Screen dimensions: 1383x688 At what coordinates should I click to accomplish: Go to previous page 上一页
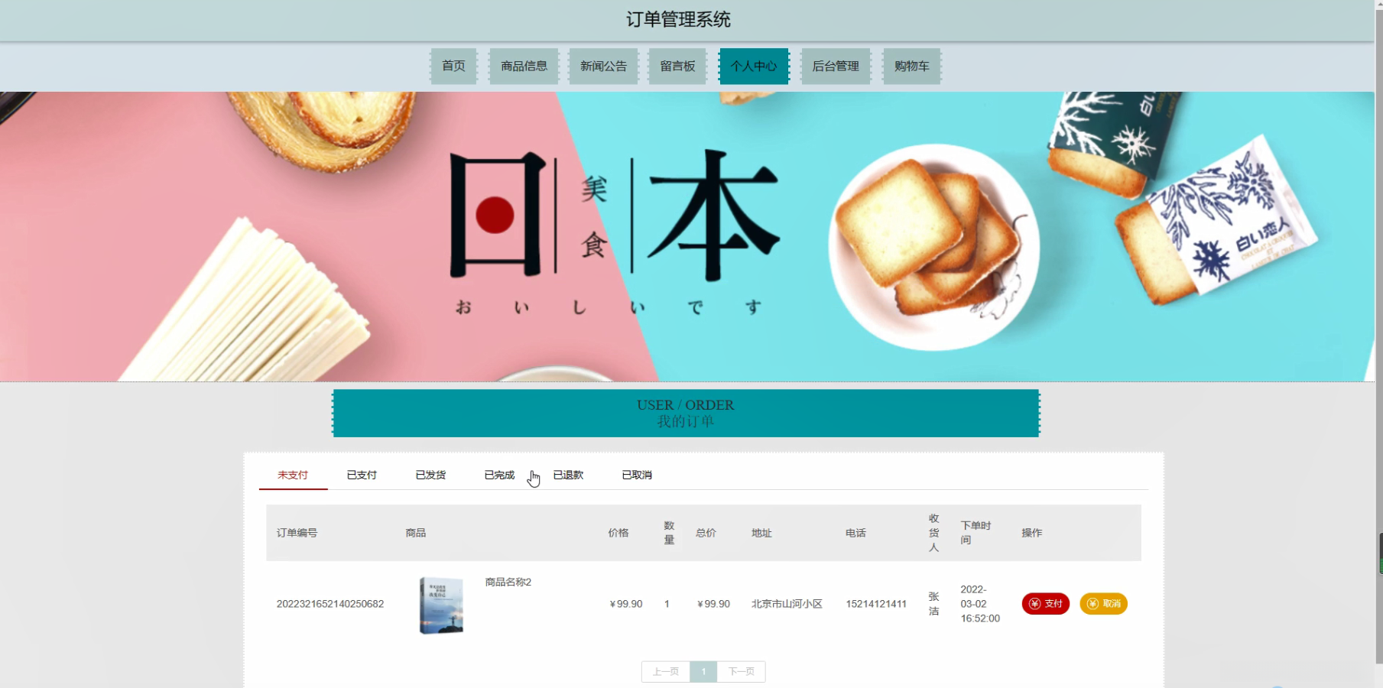(x=666, y=671)
